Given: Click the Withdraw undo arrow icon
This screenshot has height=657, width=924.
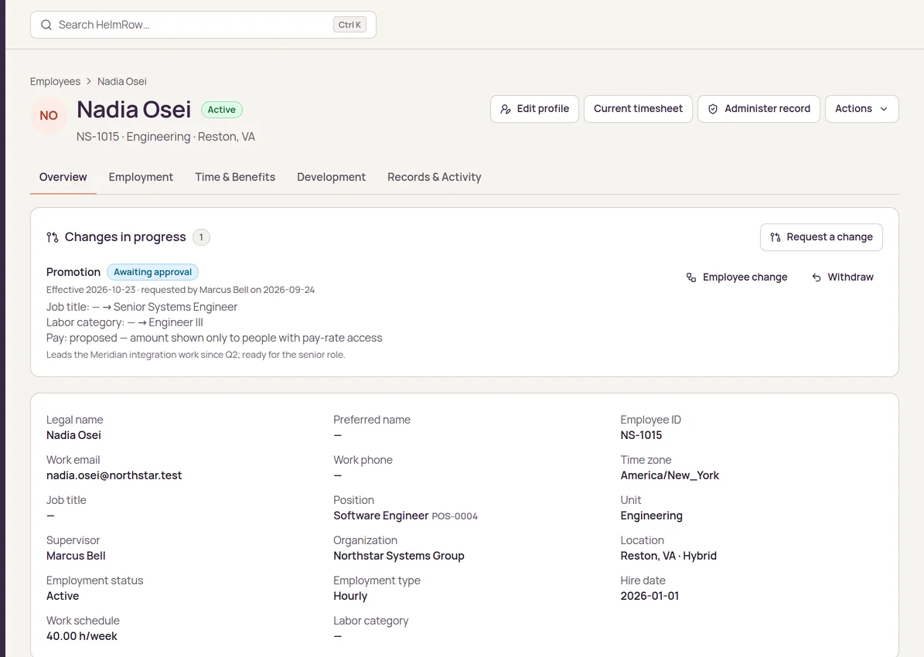Looking at the screenshot, I should (817, 277).
